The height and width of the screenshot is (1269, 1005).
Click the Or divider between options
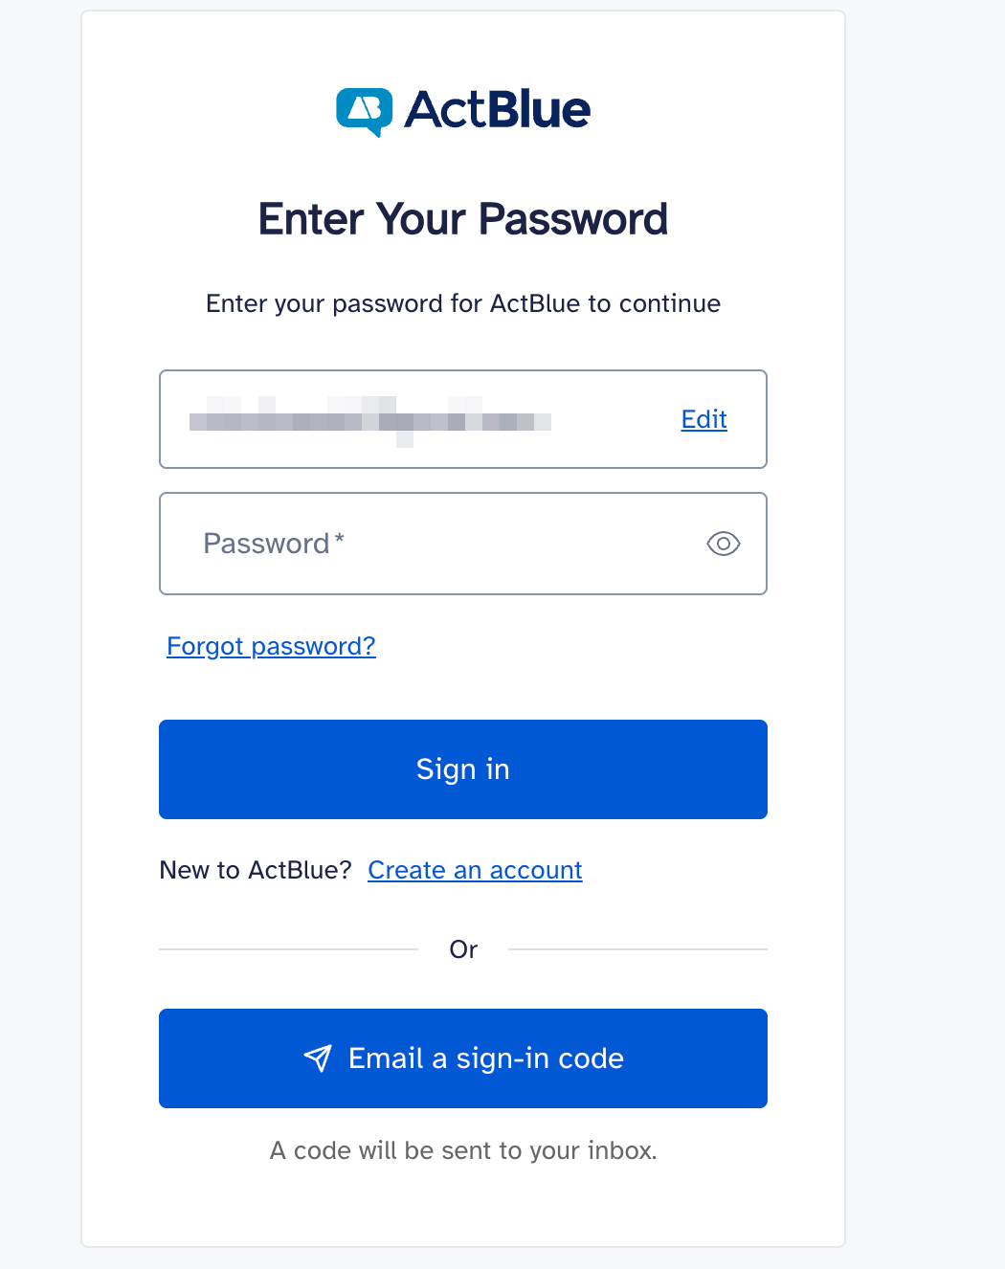click(x=462, y=948)
